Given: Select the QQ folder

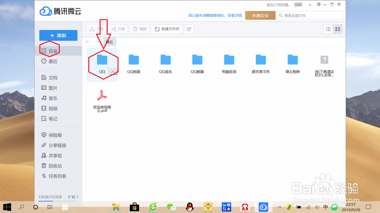Looking at the screenshot, I should 102,64.
